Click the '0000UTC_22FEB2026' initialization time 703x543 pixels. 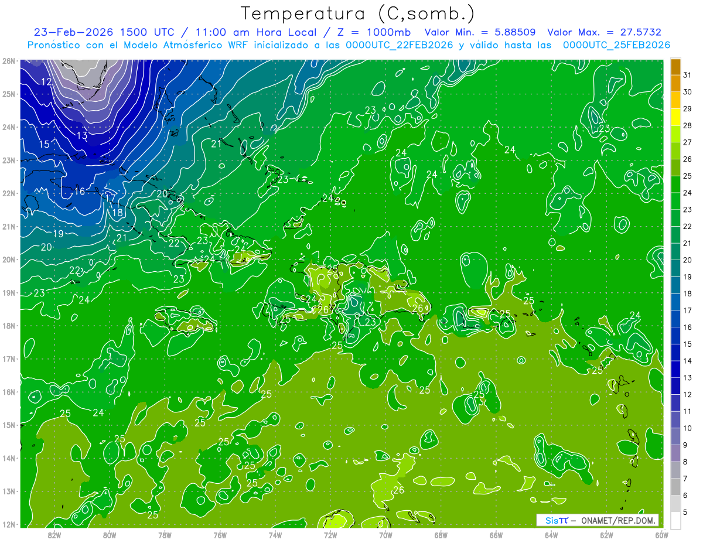click(400, 45)
